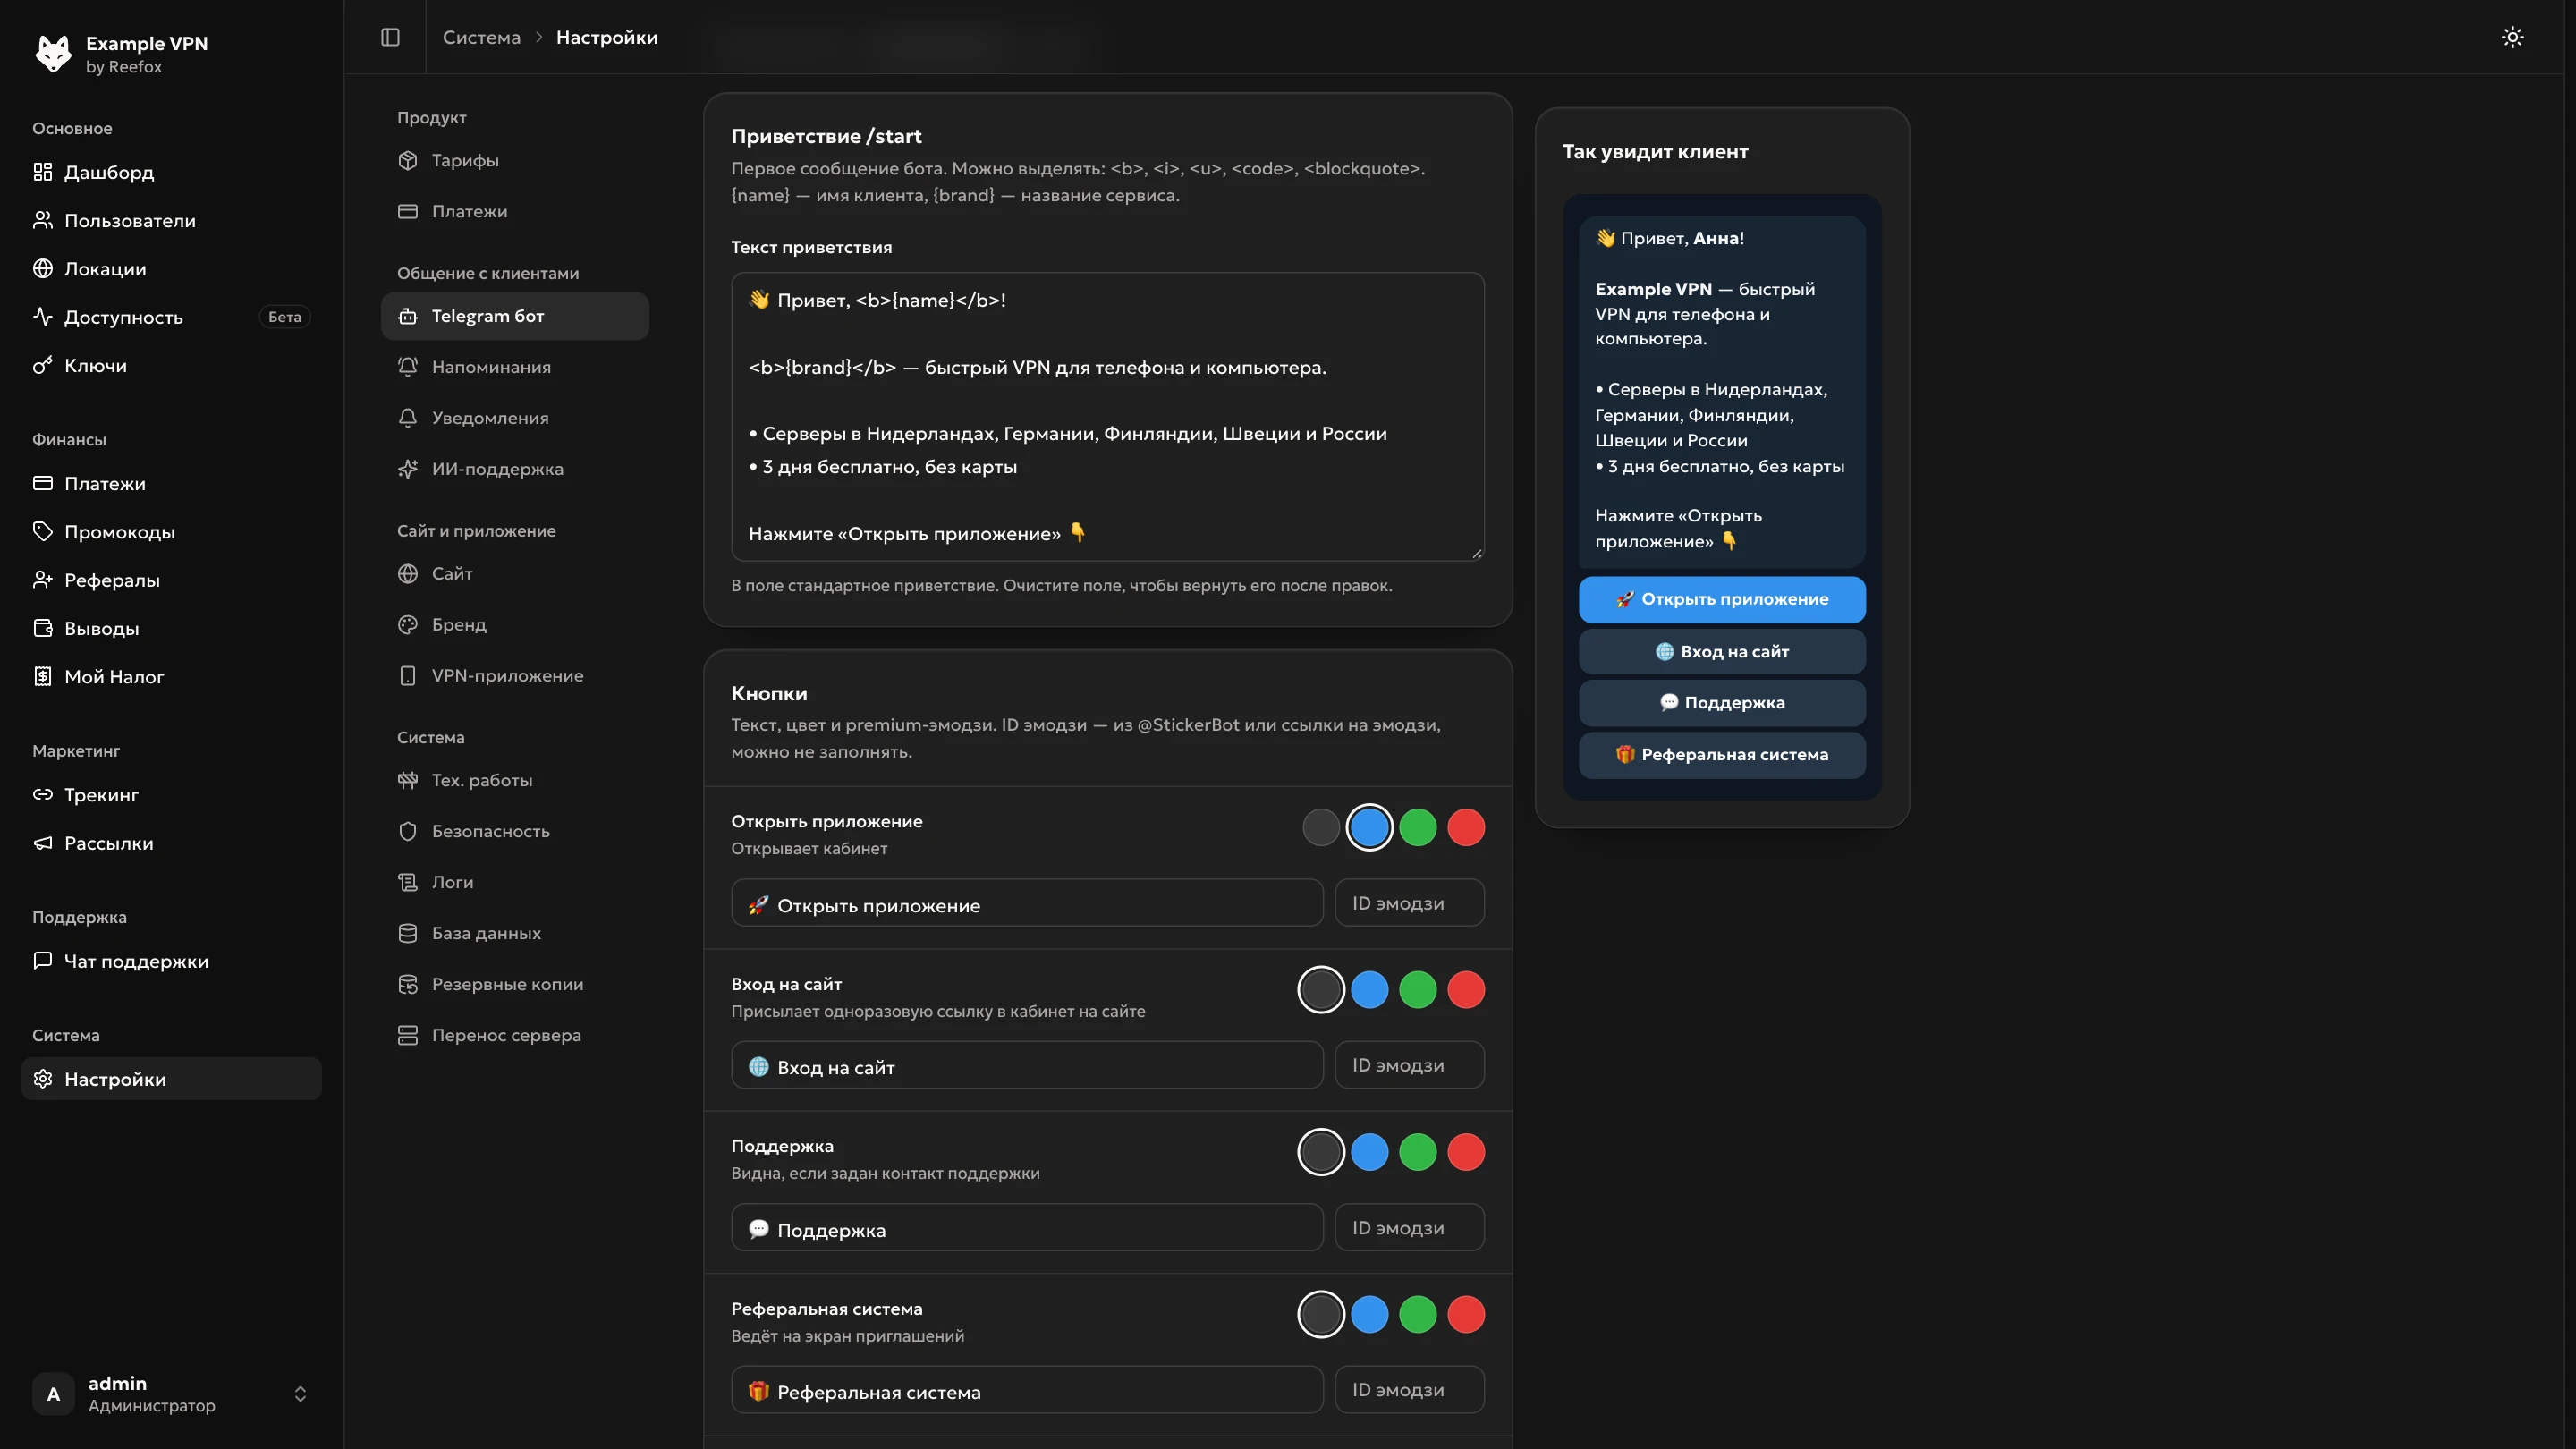Open the Перенос сервера section
The image size is (2576, 1449).
tap(515, 1035)
